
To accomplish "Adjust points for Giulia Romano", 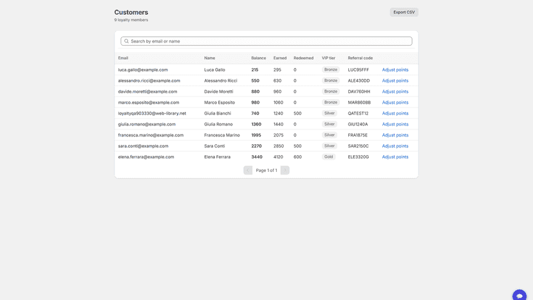I will coord(395,124).
